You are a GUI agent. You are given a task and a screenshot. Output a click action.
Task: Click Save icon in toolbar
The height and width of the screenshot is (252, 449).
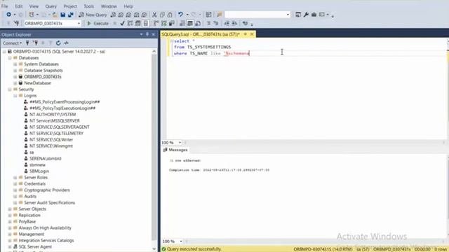pyautogui.click(x=62, y=15)
